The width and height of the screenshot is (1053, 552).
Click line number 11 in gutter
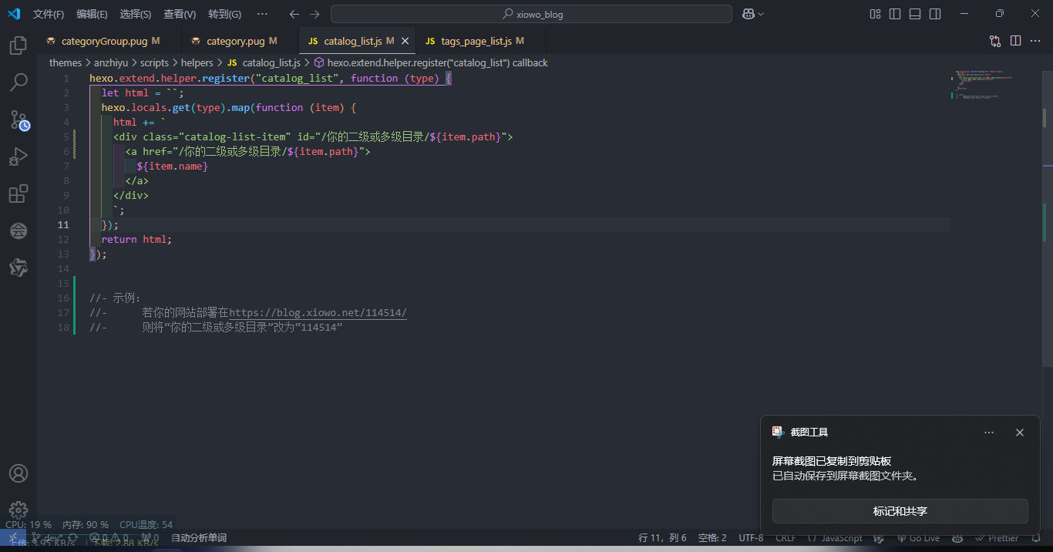[x=63, y=225]
